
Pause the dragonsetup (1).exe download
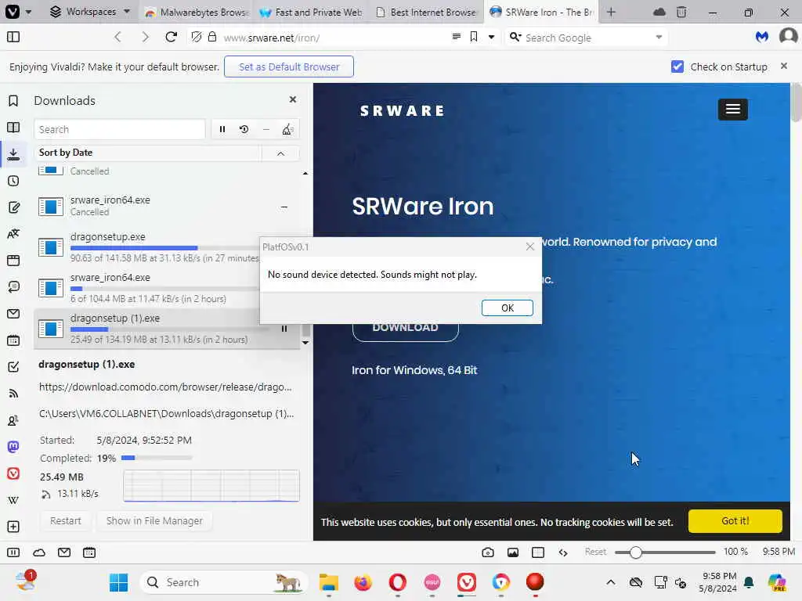[284, 329]
